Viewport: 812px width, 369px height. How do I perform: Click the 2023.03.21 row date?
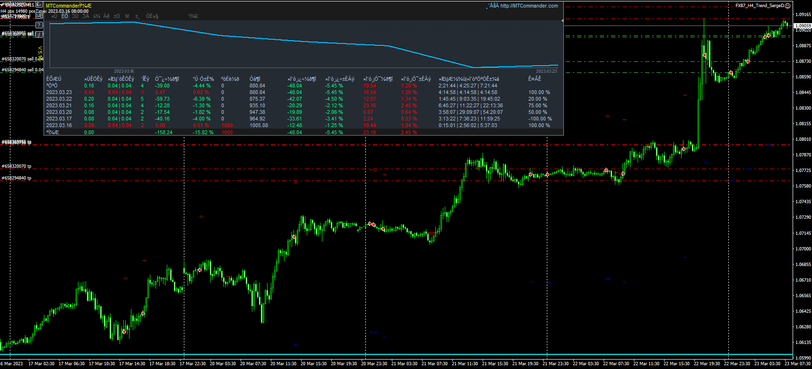(59, 105)
